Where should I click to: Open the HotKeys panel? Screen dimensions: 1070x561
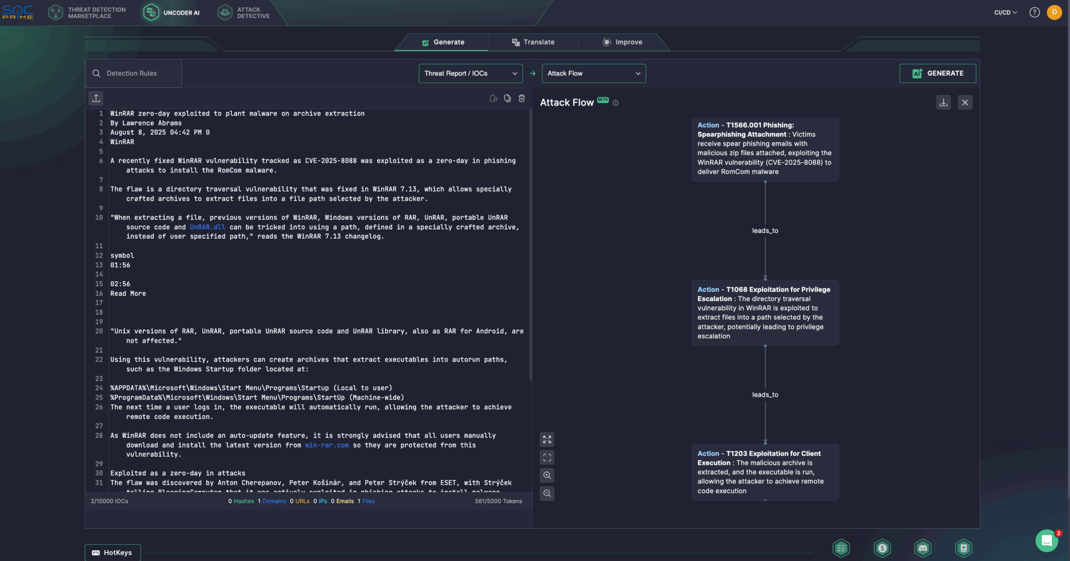[112, 553]
